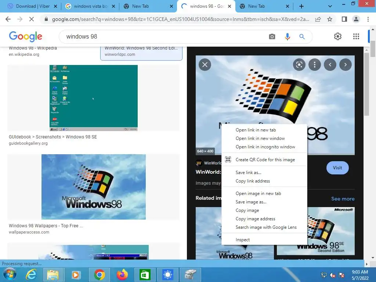Click the browser back arrow
376x282 pixels.
click(x=8, y=19)
